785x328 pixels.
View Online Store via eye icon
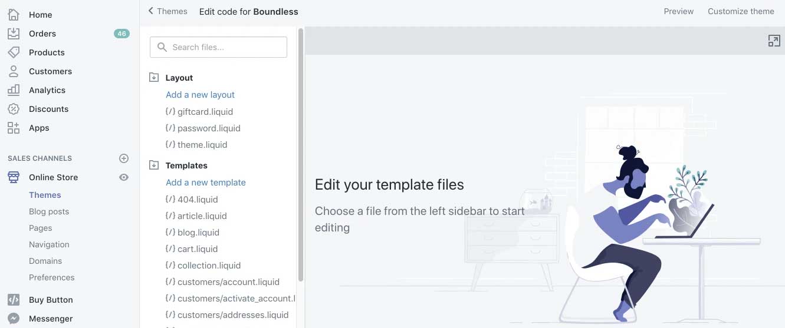coord(124,177)
